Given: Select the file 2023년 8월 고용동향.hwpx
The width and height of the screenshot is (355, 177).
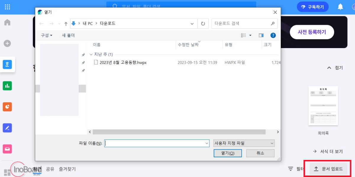Looking at the screenshot, I should pos(123,63).
